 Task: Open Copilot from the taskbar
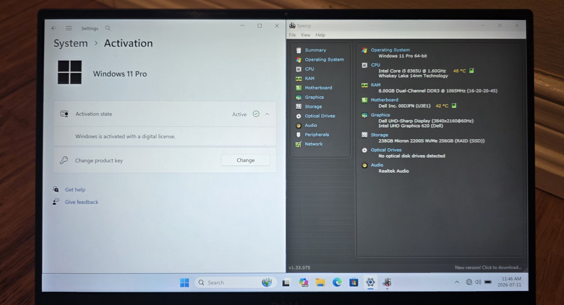coord(304,282)
